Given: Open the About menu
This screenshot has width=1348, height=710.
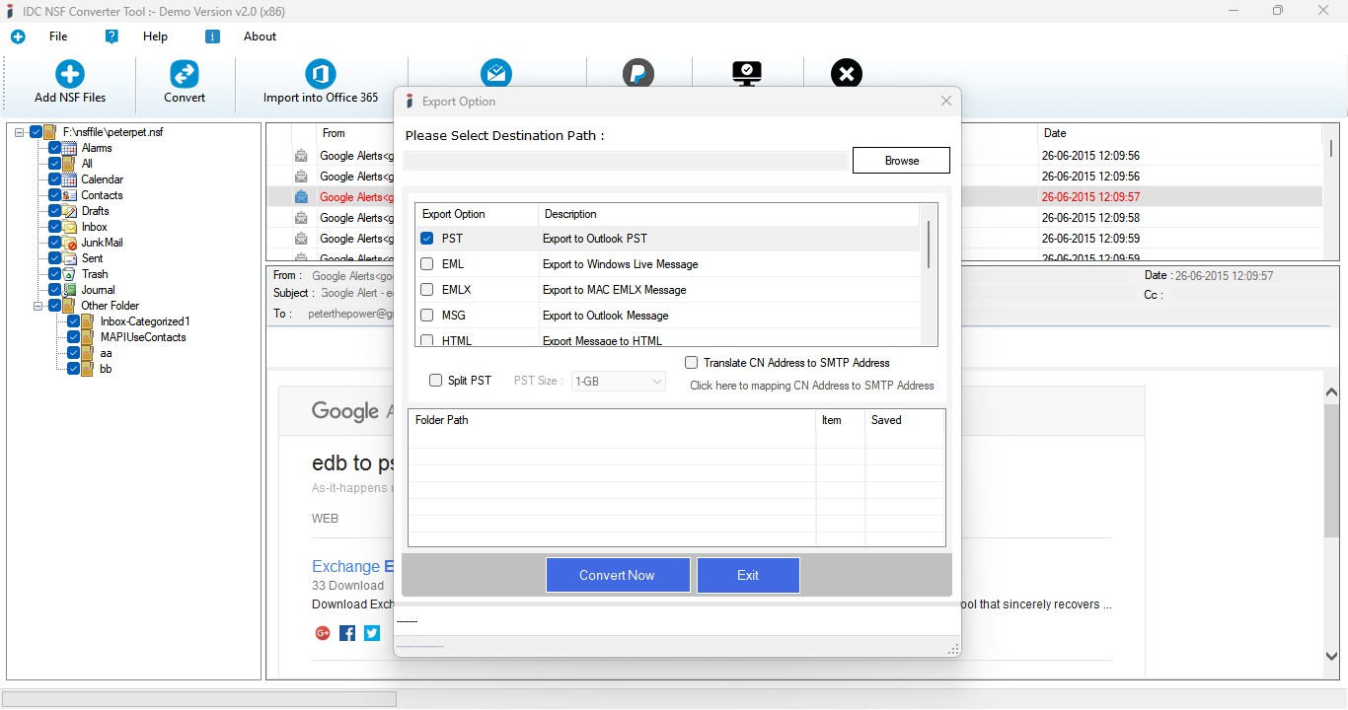Looking at the screenshot, I should 260,36.
